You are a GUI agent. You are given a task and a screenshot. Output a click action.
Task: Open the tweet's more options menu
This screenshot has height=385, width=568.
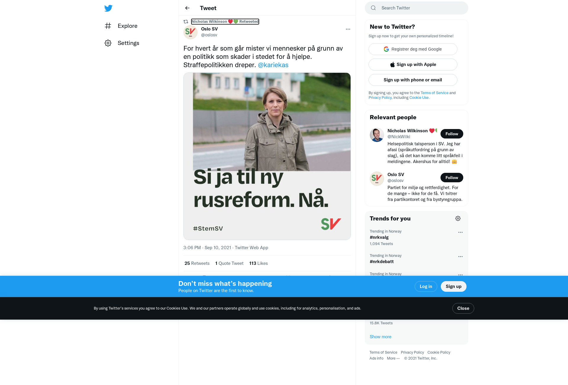(348, 29)
